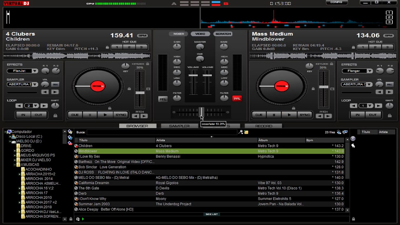Image resolution: width=400 pixels, height=225 pixels.
Task: Play the left deck track Children
Action: (105, 115)
